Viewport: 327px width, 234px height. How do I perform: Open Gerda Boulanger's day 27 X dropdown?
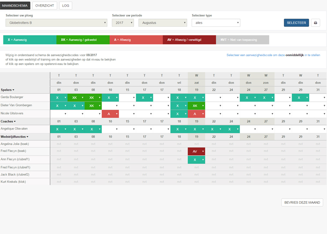point(266,97)
